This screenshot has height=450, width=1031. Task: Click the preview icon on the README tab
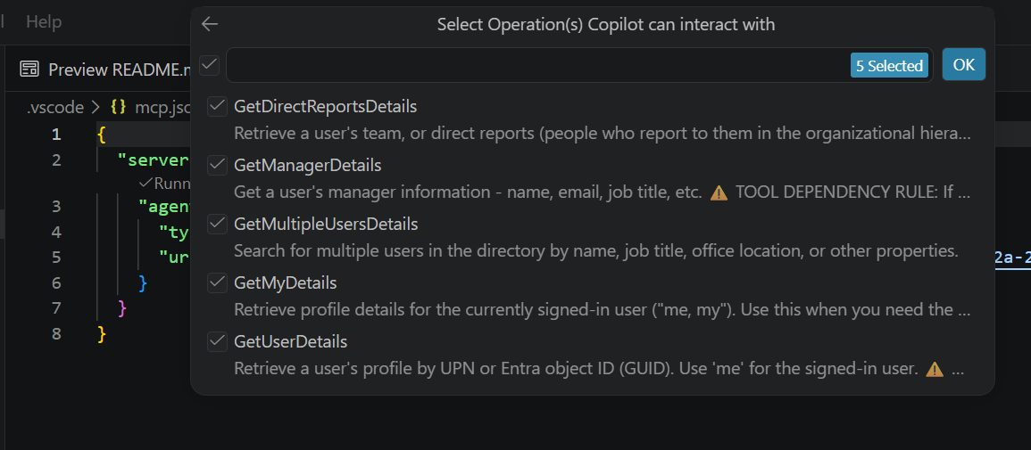pos(29,70)
